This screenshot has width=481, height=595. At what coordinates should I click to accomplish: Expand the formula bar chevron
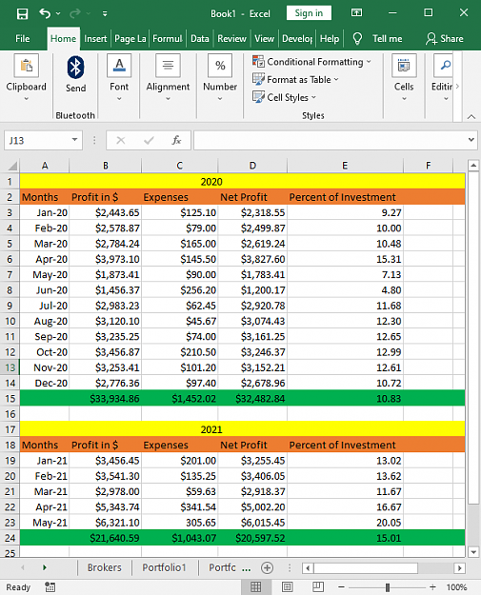tap(471, 140)
